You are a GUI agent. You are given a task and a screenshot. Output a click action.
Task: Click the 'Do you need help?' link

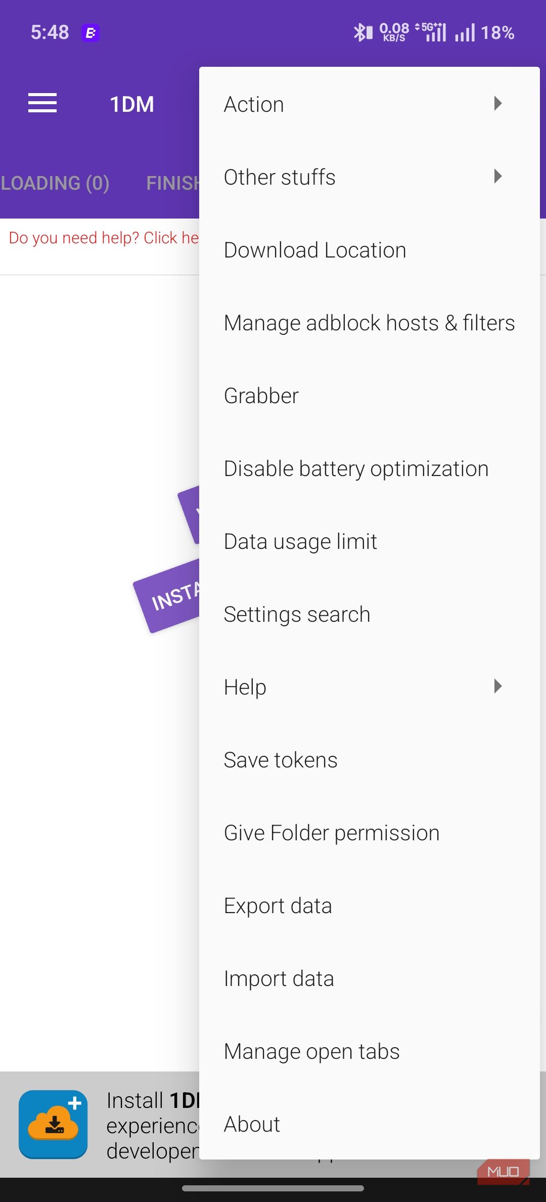tap(104, 238)
